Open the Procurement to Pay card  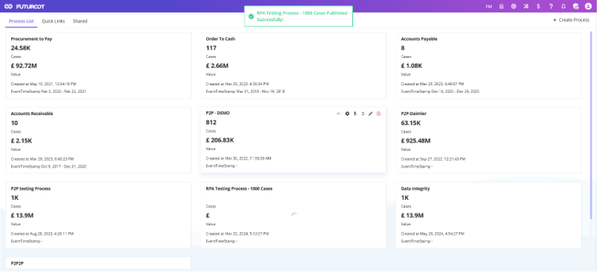tap(99, 66)
